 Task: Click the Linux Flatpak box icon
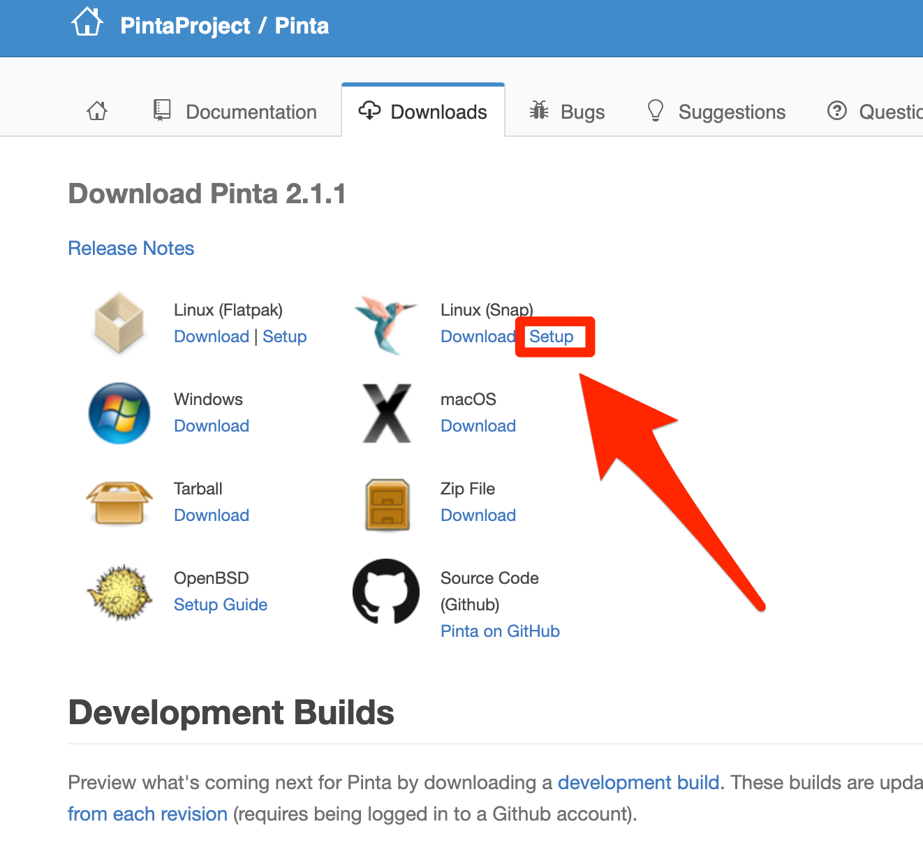(x=119, y=323)
